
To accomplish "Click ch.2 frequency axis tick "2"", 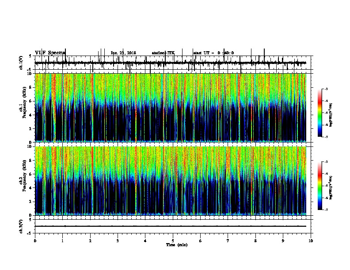I will click(x=30, y=202).
